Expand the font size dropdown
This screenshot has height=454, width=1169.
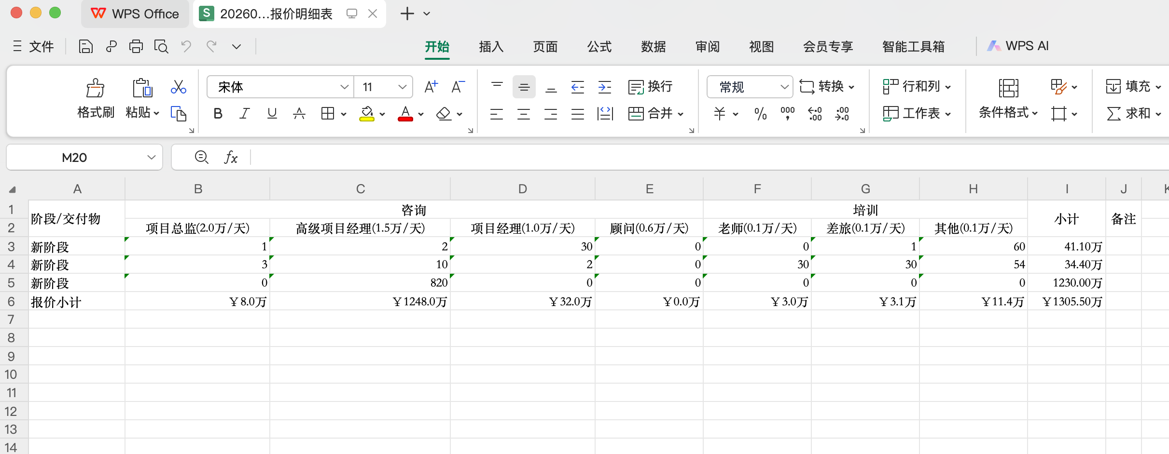pyautogui.click(x=402, y=87)
